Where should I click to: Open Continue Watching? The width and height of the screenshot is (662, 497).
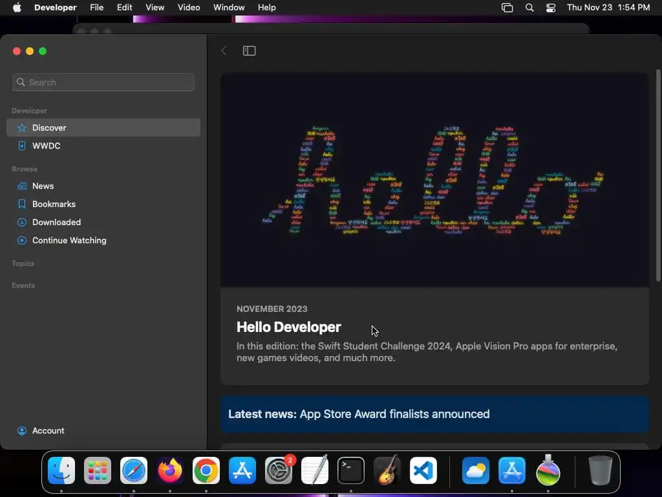tap(103, 241)
